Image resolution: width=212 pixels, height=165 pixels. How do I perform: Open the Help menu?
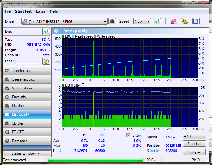pos(53,11)
